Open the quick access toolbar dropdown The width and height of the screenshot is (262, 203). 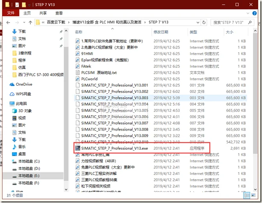(29, 5)
